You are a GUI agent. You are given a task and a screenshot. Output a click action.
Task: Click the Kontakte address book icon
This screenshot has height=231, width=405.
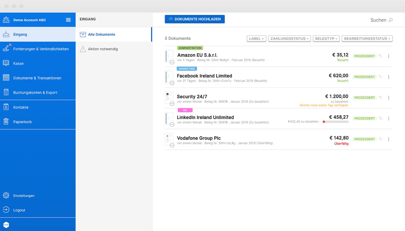(x=6, y=107)
